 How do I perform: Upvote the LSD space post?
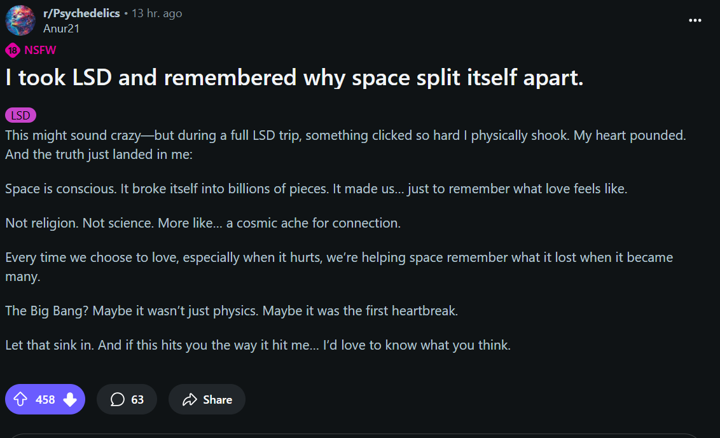tap(20, 399)
